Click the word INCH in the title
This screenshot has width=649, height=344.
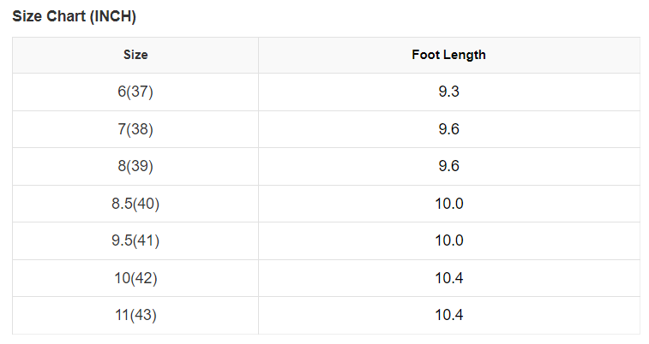(x=113, y=16)
